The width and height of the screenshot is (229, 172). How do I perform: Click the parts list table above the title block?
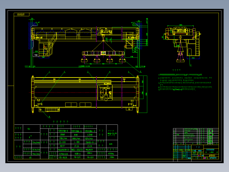point(196,136)
